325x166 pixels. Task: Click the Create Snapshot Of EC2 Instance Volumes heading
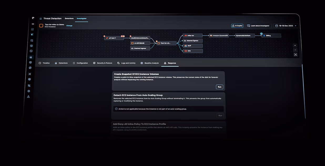[x=136, y=74]
